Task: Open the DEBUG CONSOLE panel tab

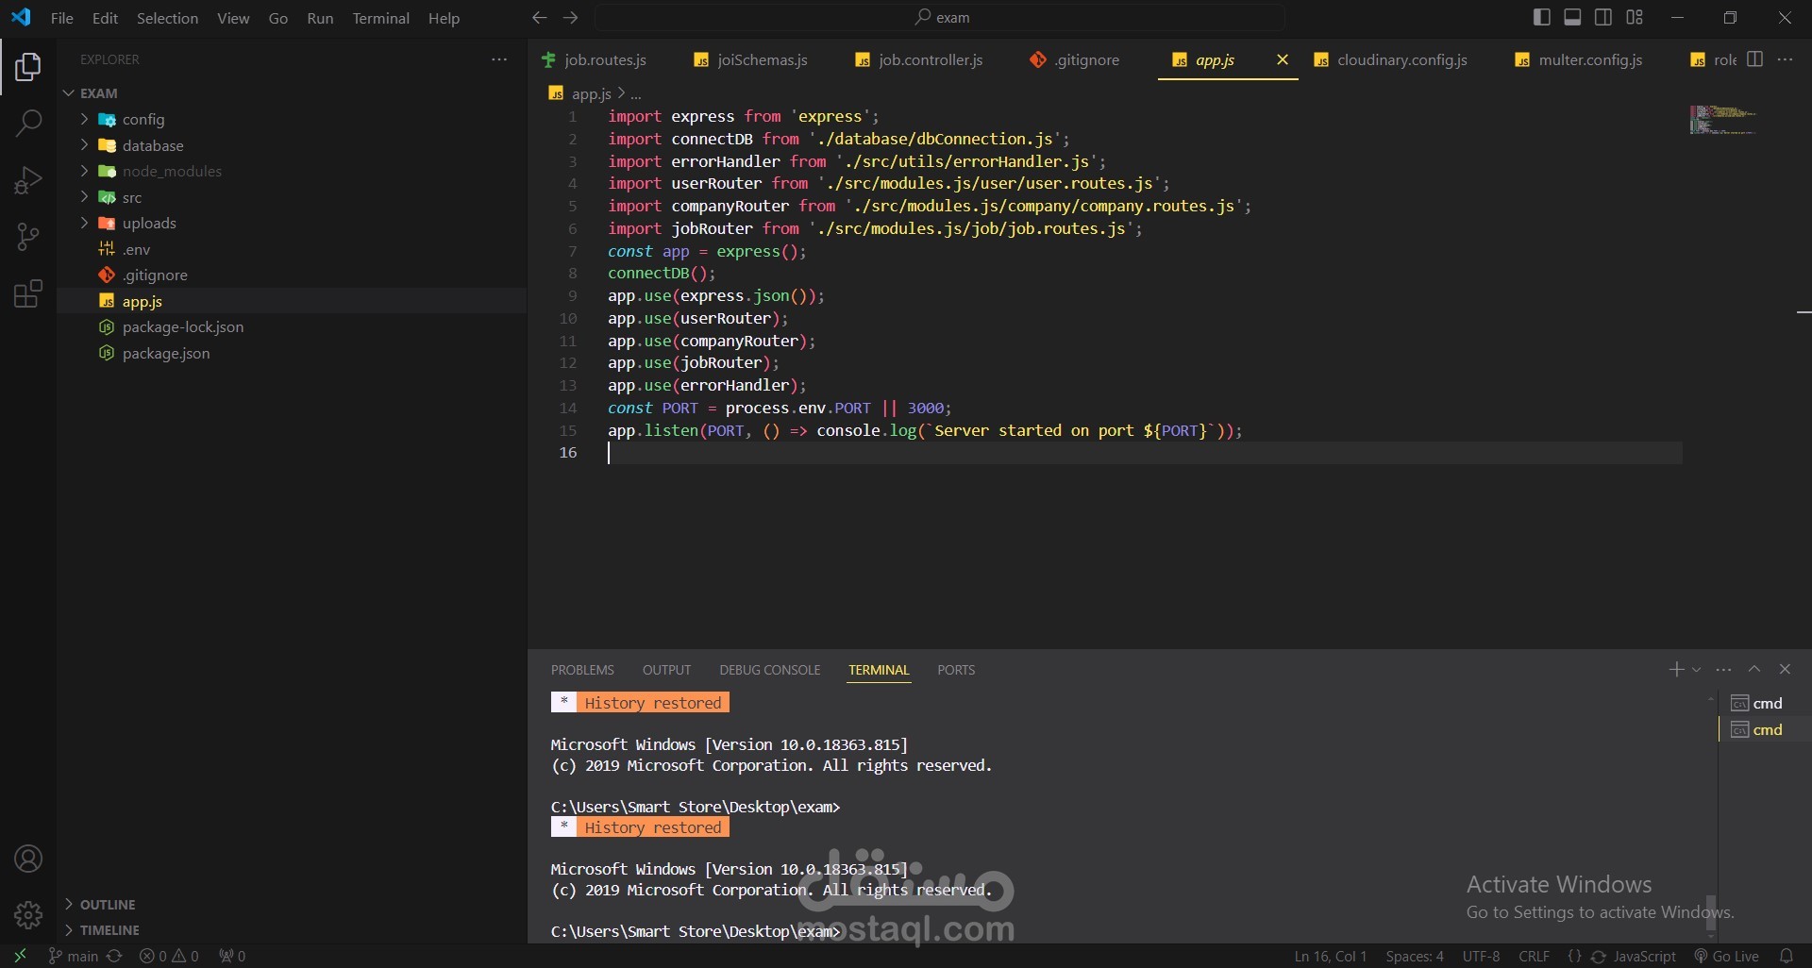Action: point(769,670)
